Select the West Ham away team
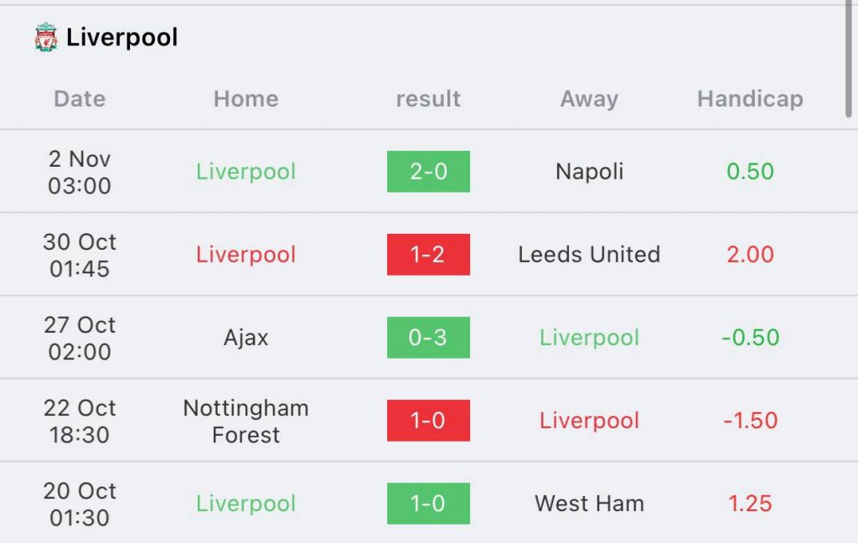 pyautogui.click(x=589, y=504)
